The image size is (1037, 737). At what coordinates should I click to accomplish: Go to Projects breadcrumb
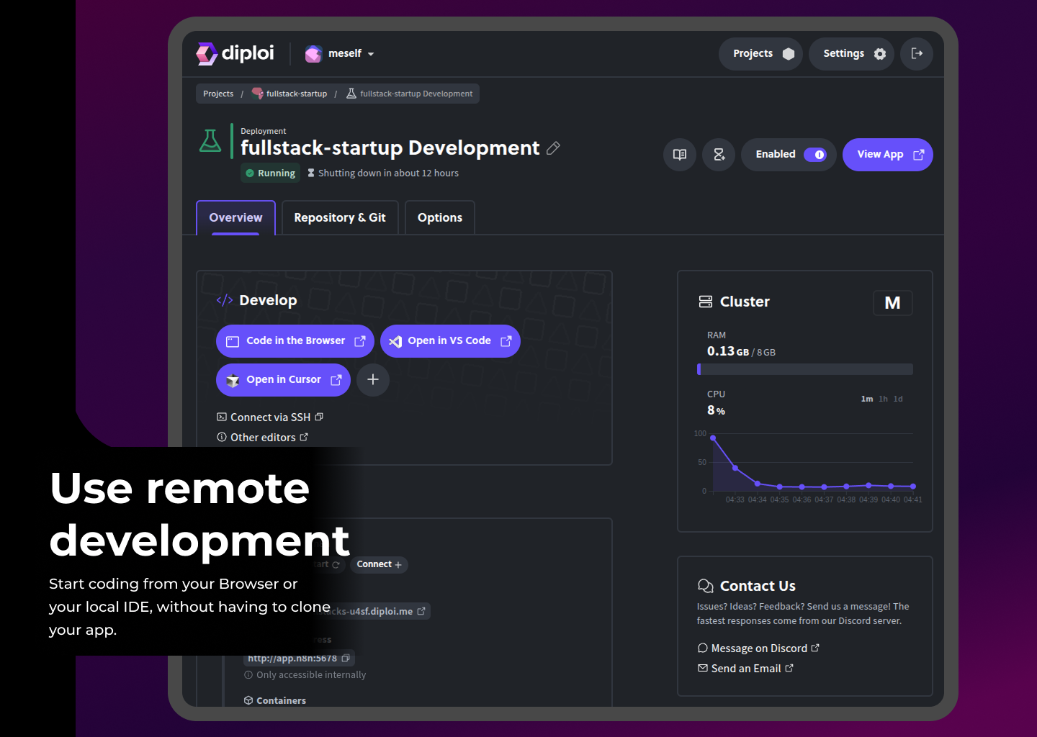218,94
